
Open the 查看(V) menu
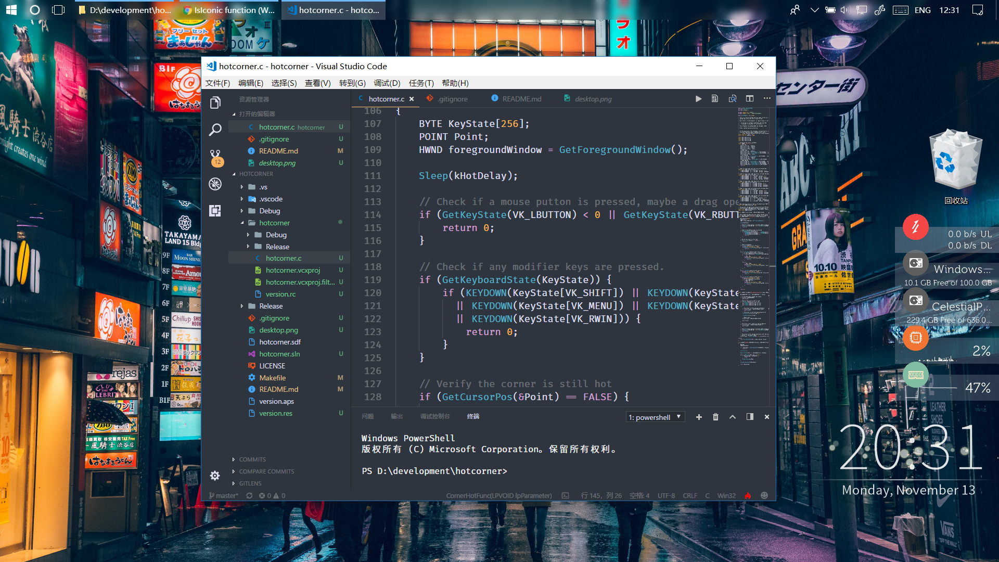click(x=317, y=83)
